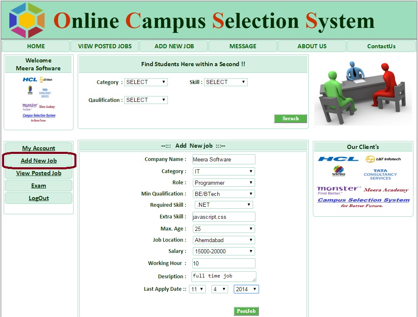Open the MESSAGE navigation tab
418x317 pixels.
click(x=243, y=46)
